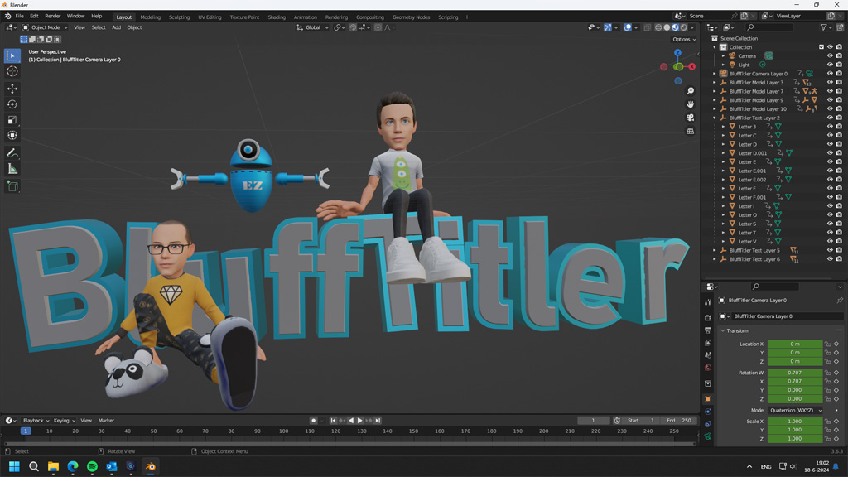Activate the Select Box tool

pyautogui.click(x=12, y=55)
